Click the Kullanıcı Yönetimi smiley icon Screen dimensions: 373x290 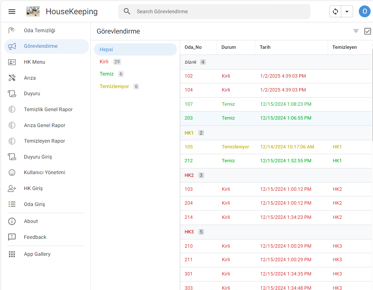coord(12,173)
